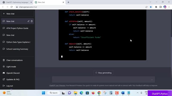This screenshot has width=172, height=96.
Task: Open the Windows Start menu
Action: (x=44, y=93)
